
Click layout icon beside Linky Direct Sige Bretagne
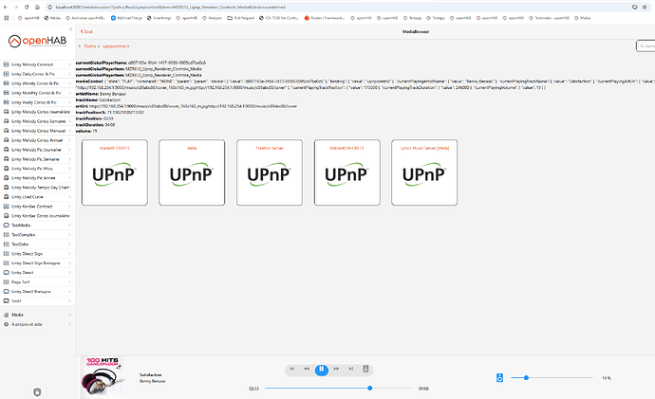click(7, 263)
